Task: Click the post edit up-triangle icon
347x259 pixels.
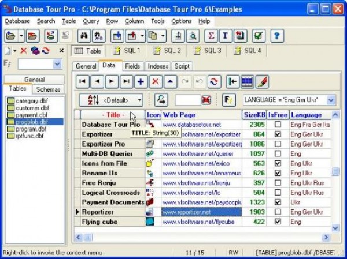Action: [x=170, y=82]
